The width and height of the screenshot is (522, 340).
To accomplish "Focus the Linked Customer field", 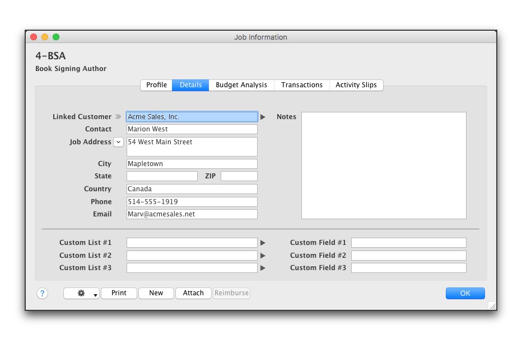I will click(x=192, y=117).
